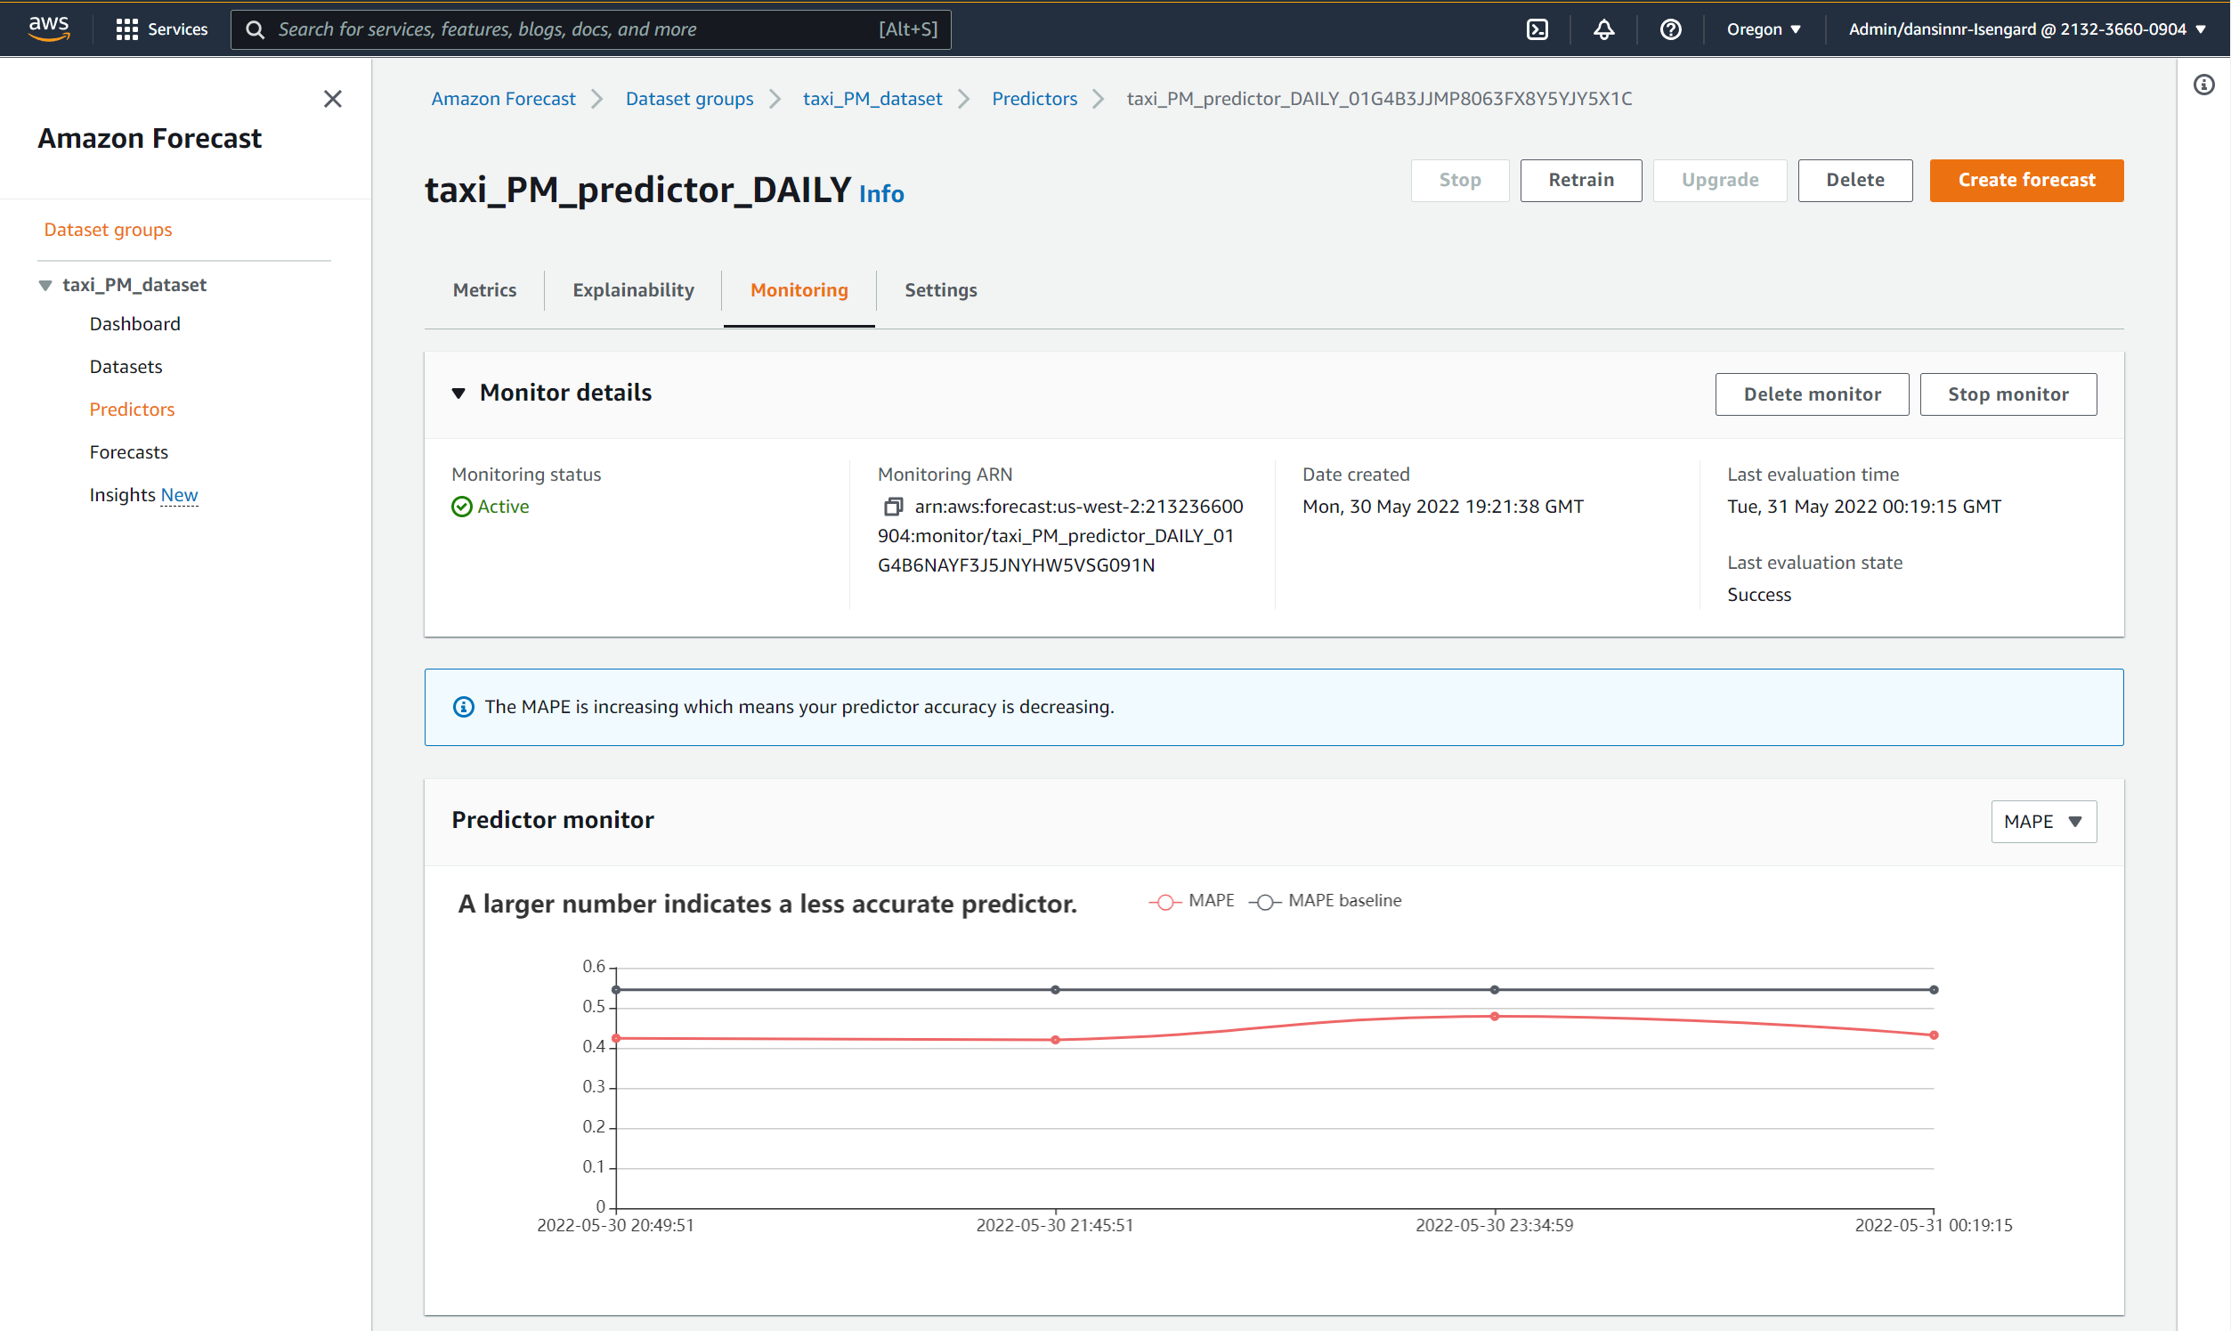This screenshot has width=2231, height=1331.
Task: Open the Services grid menu icon
Action: (126, 29)
